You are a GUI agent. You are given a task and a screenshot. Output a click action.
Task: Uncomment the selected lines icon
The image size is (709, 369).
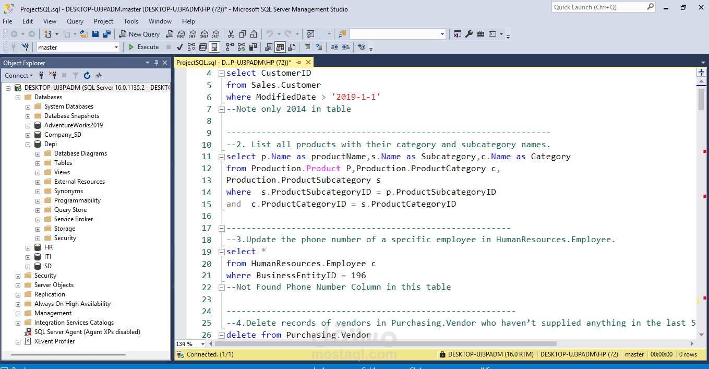(x=319, y=47)
